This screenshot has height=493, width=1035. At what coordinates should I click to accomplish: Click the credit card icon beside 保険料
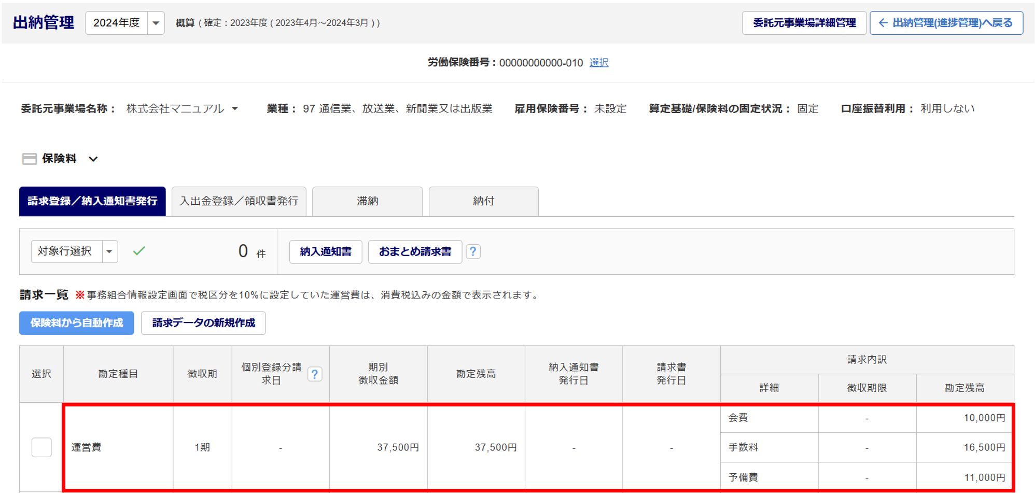pyautogui.click(x=30, y=159)
